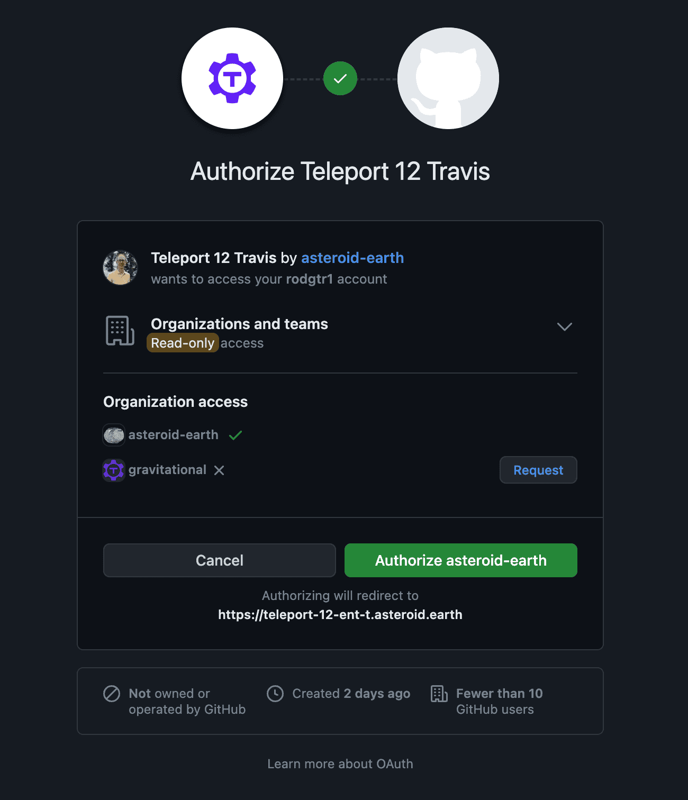Viewport: 688px width, 800px height.
Task: Click the Read-only access label
Action: [183, 343]
